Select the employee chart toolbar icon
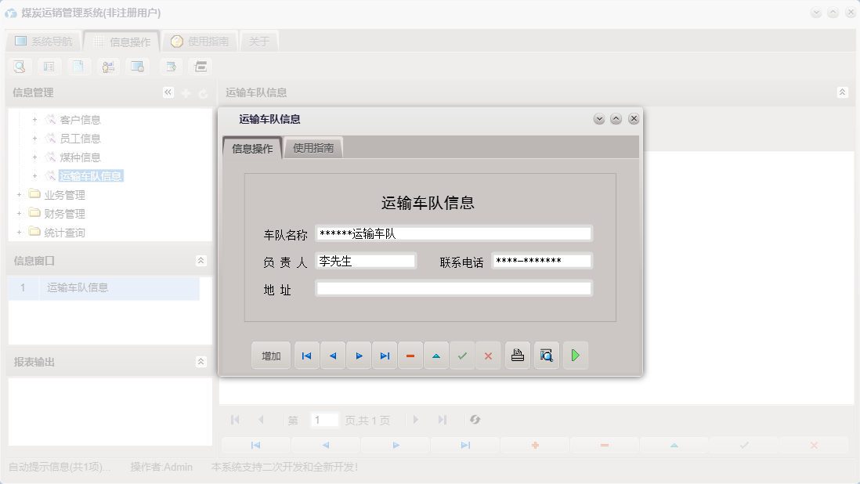 pyautogui.click(x=108, y=66)
